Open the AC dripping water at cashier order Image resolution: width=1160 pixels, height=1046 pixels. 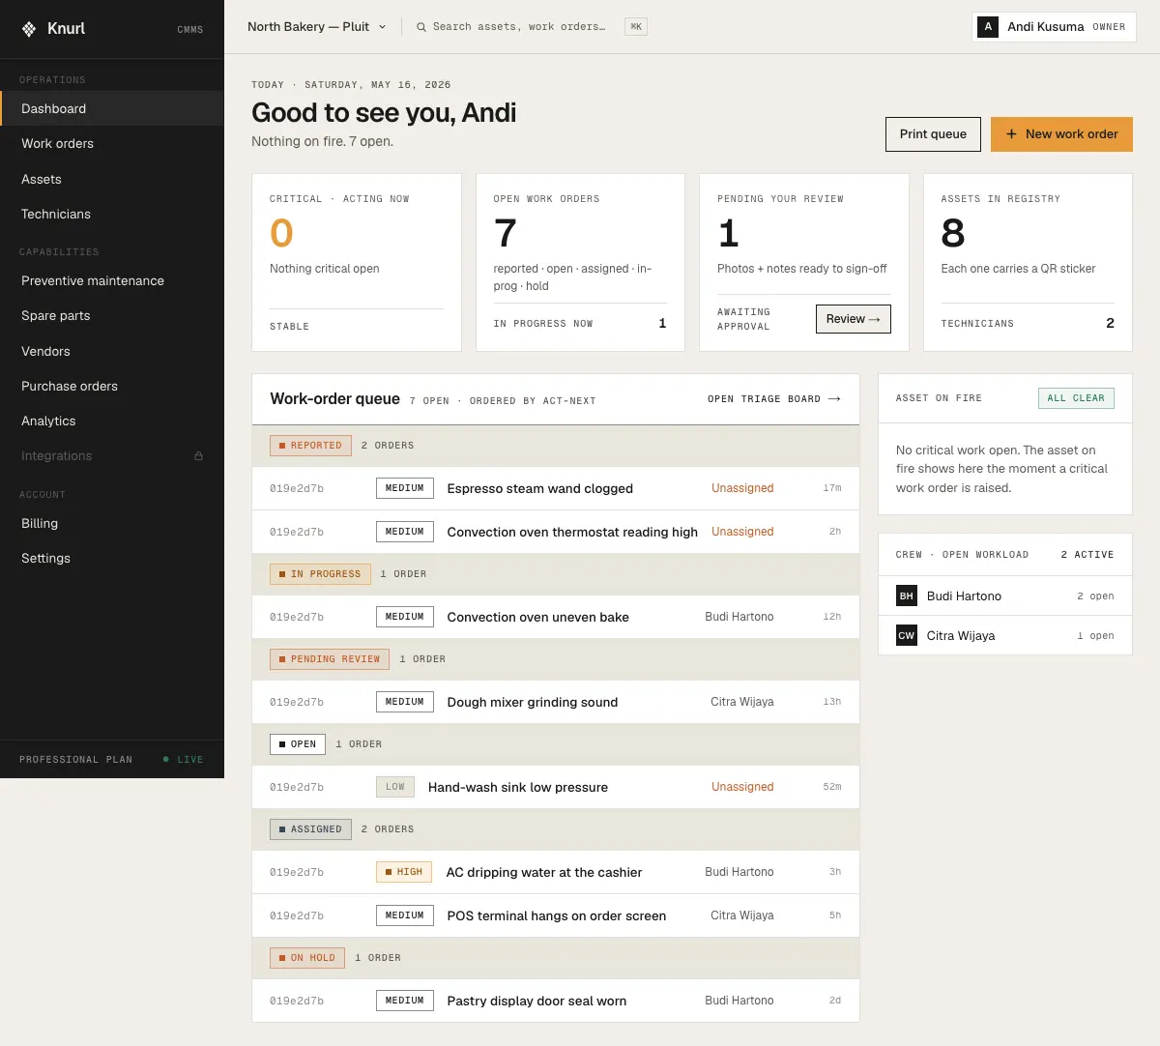click(x=556, y=872)
